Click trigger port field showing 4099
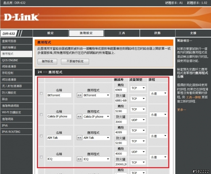This screenshot has width=211, height=174. coord(121,132)
